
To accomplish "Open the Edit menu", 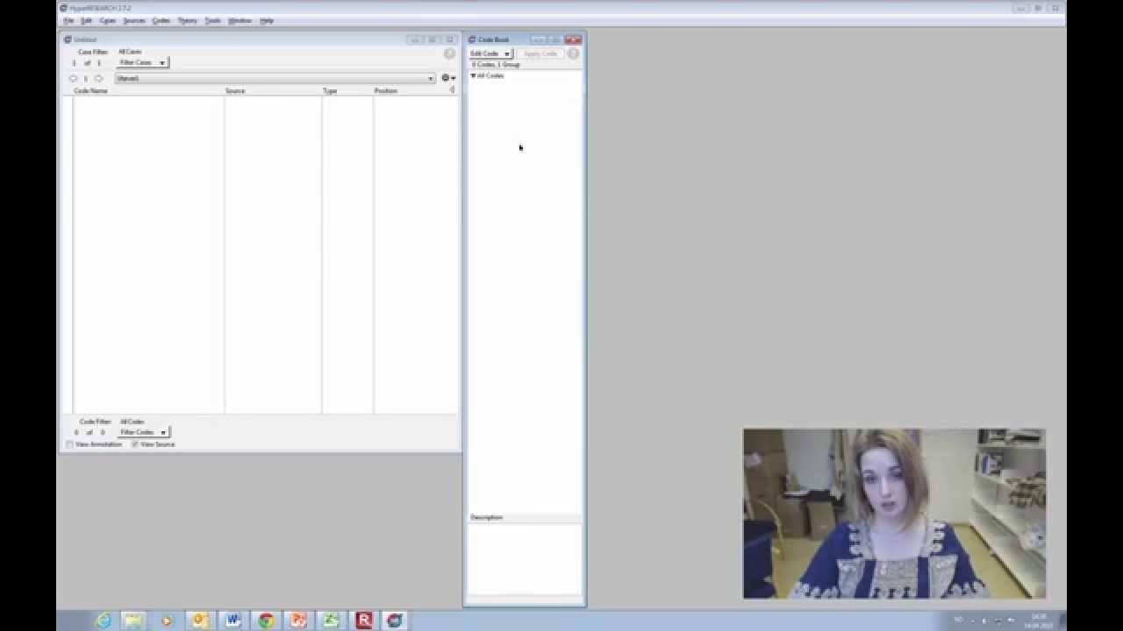I will click(x=86, y=20).
